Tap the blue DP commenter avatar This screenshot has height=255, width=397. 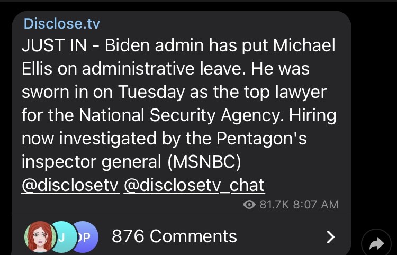(85, 236)
